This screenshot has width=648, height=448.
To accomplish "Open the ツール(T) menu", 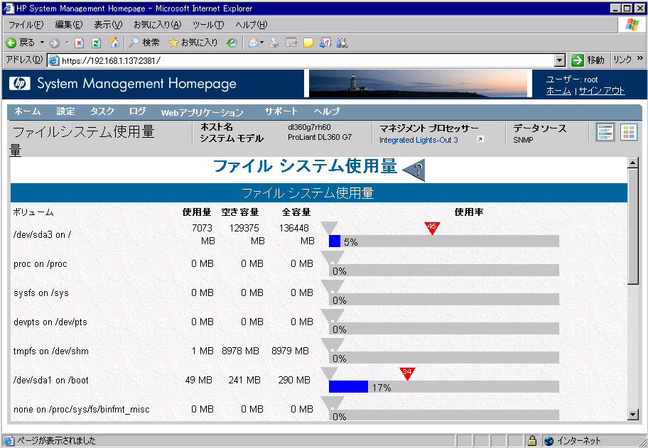I will tap(208, 25).
